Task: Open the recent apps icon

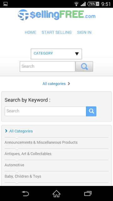Action: point(88,193)
